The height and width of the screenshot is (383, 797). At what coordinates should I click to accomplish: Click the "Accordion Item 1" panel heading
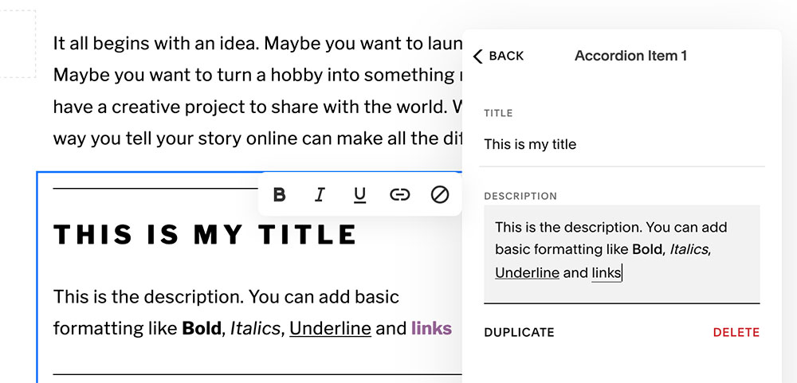pyautogui.click(x=630, y=56)
